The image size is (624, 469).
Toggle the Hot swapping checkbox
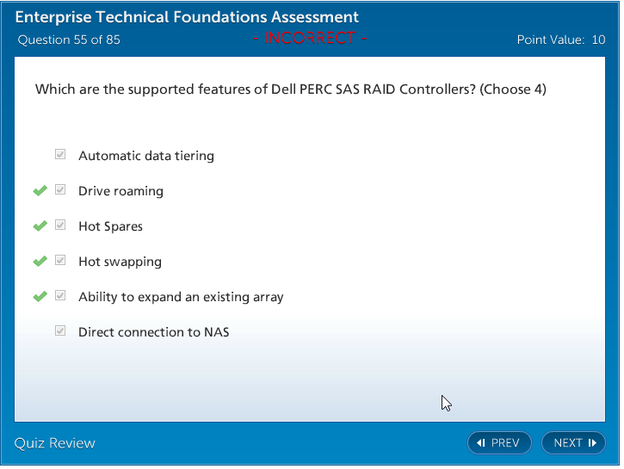pyautogui.click(x=60, y=261)
